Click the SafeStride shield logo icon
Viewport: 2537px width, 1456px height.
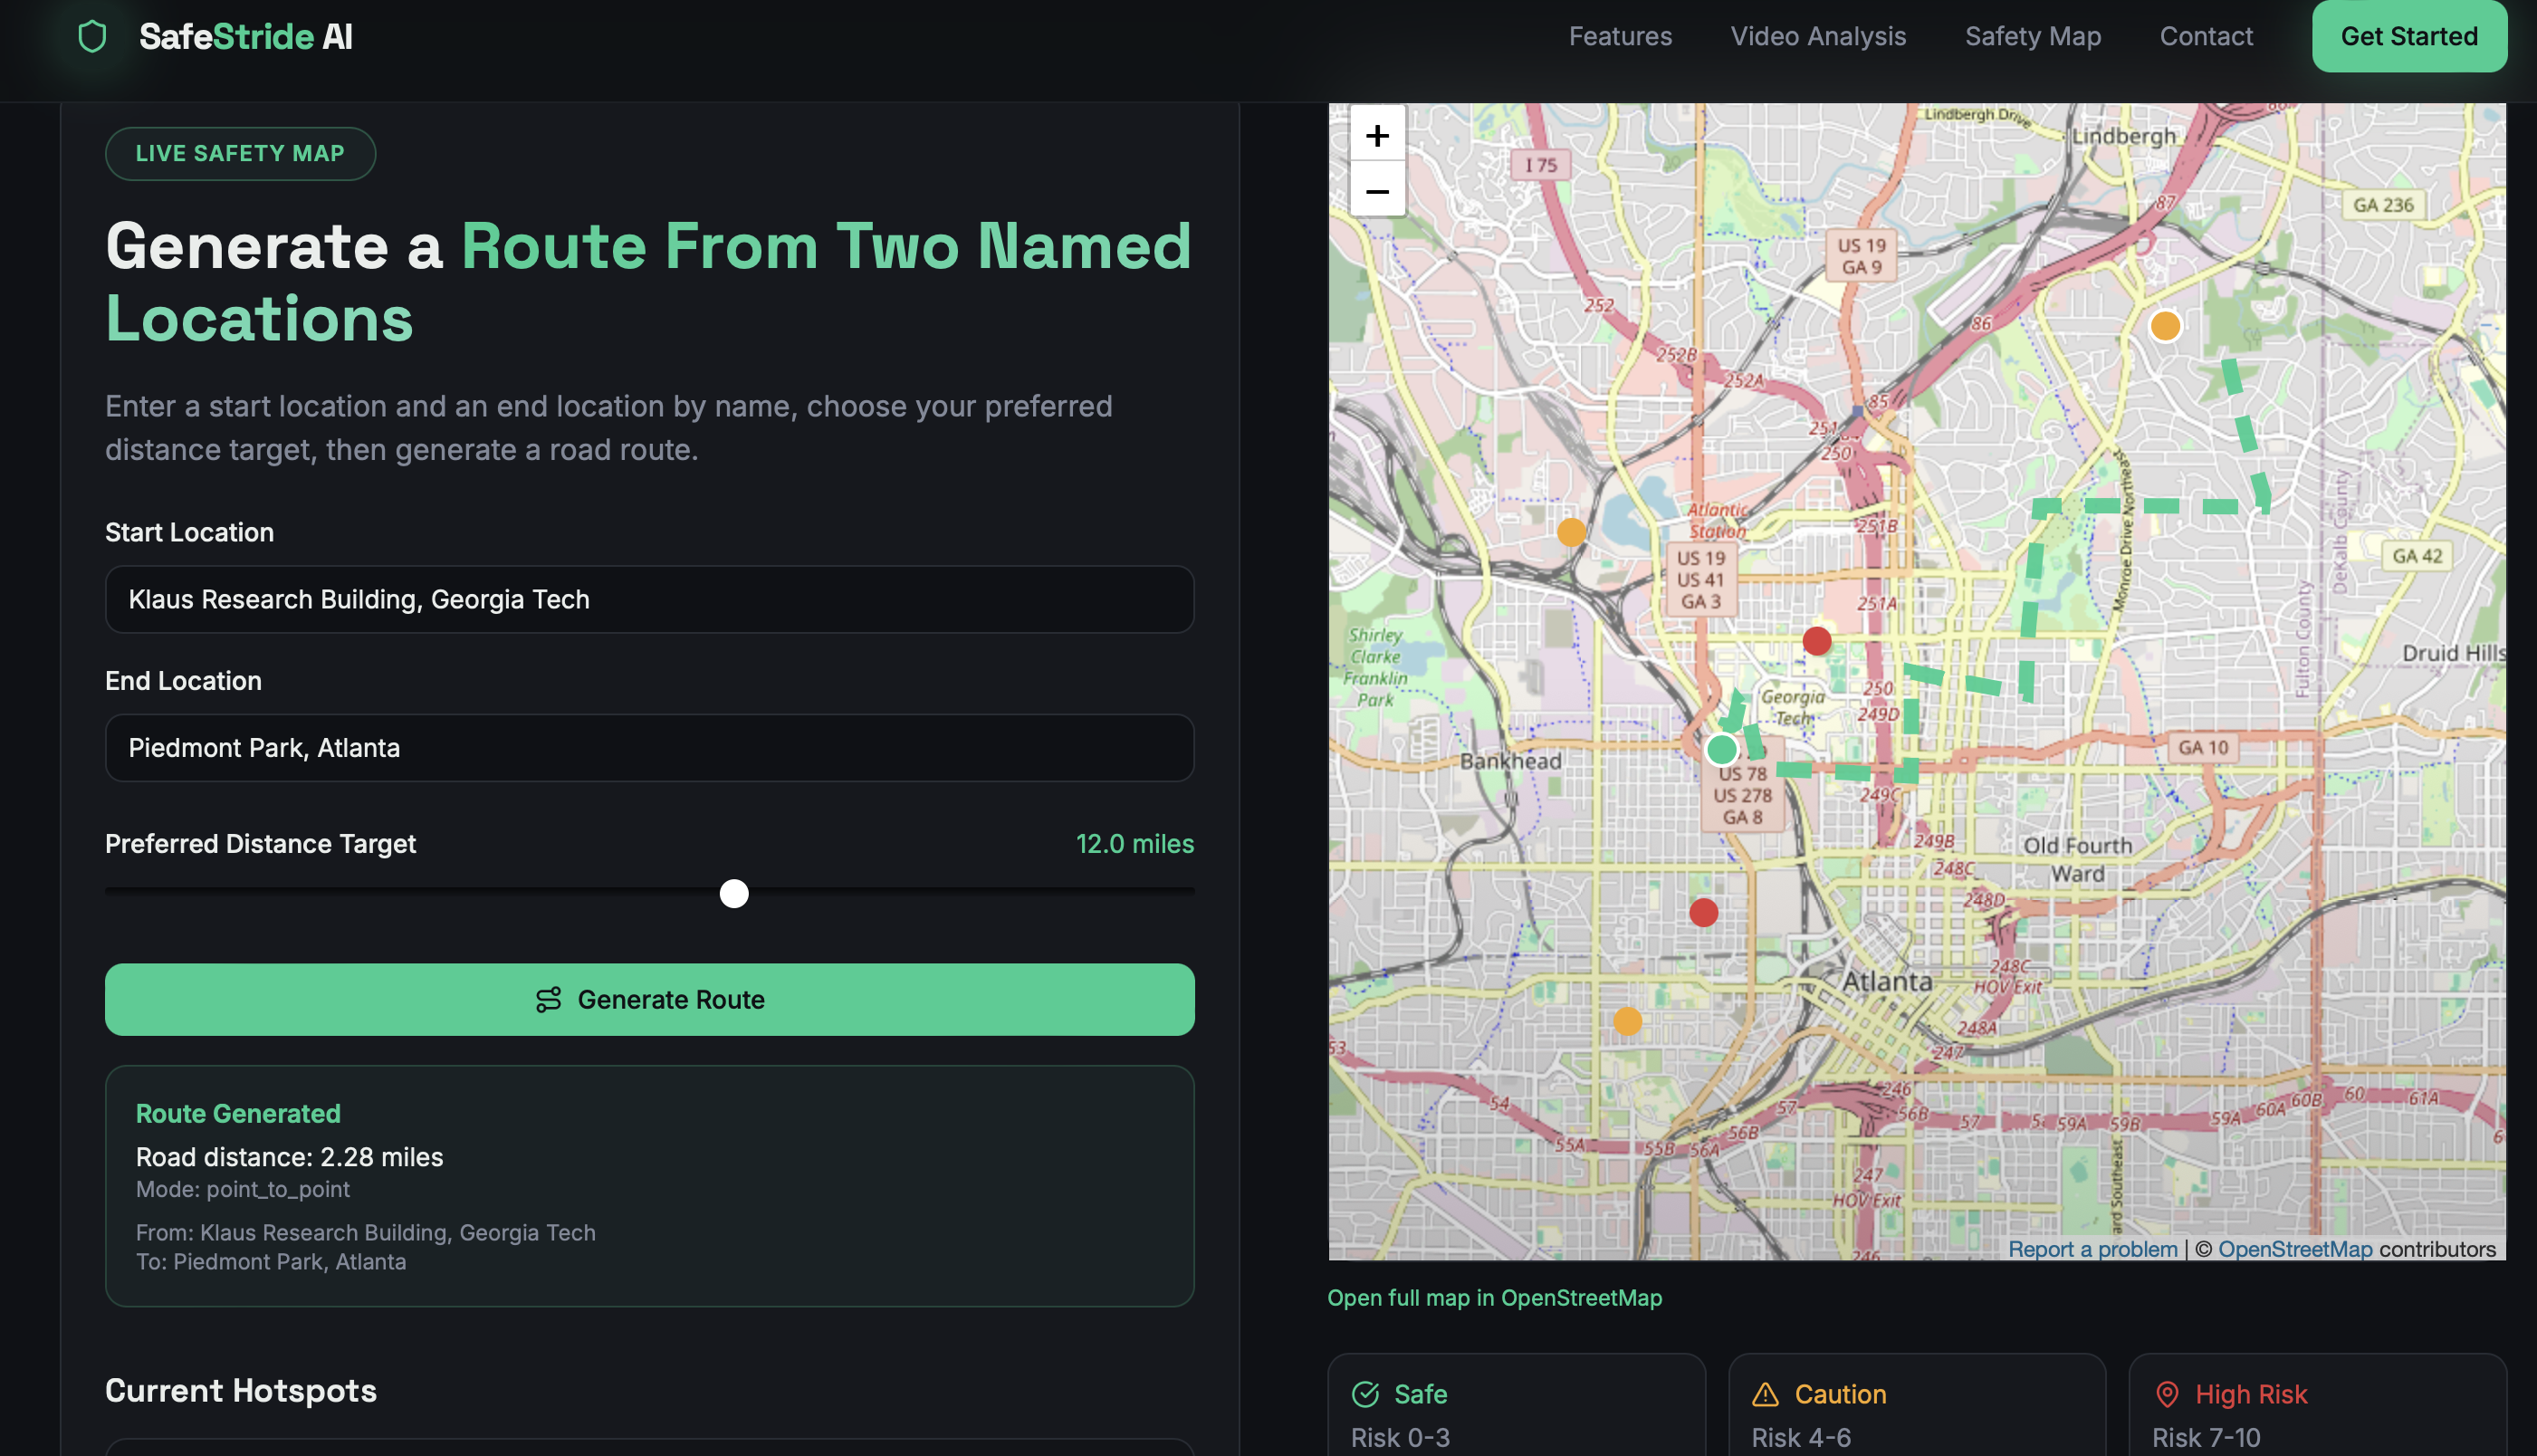[x=92, y=37]
